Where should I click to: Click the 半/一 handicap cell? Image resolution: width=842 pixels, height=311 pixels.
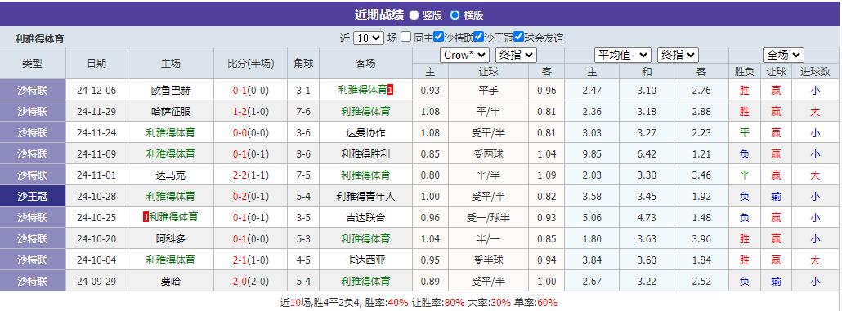click(x=488, y=239)
